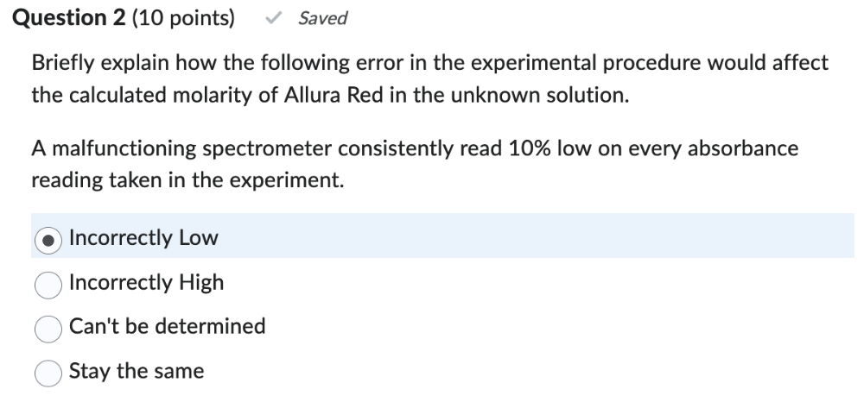Pick the Stay the same radio button
The image size is (864, 402).
[x=48, y=373]
